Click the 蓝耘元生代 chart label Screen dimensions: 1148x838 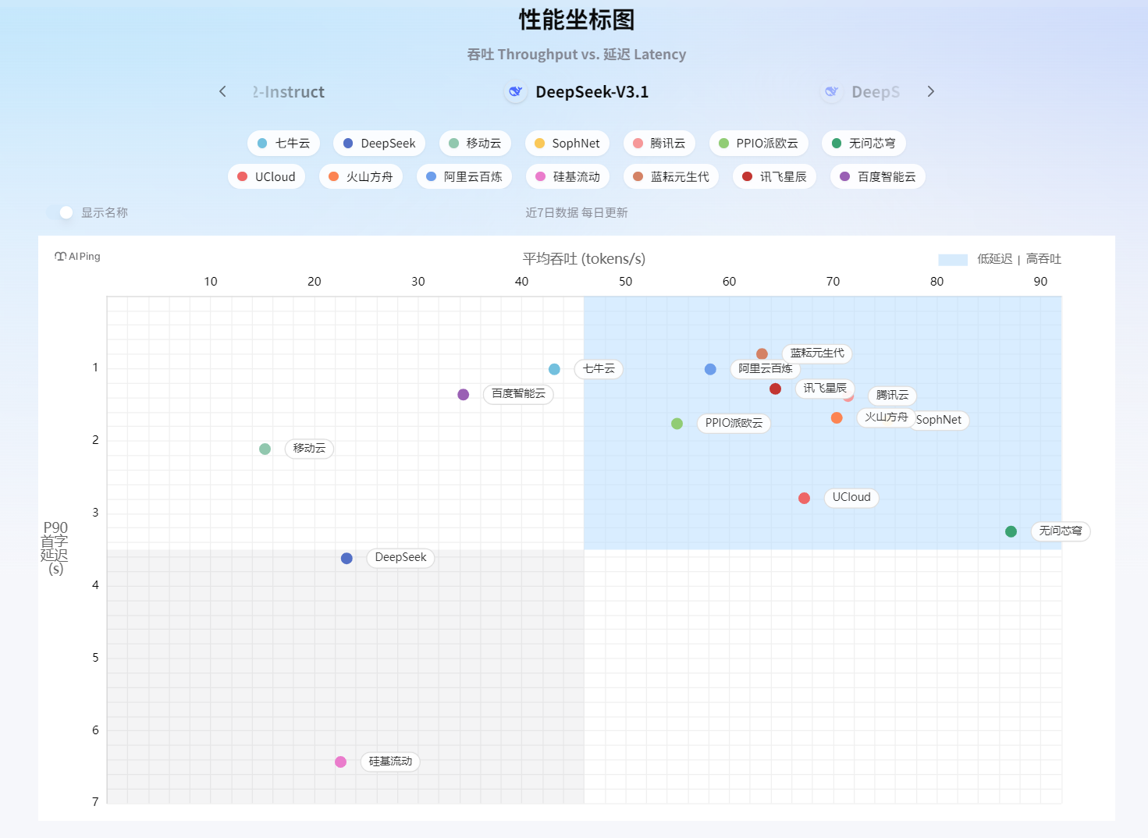pyautogui.click(x=817, y=353)
